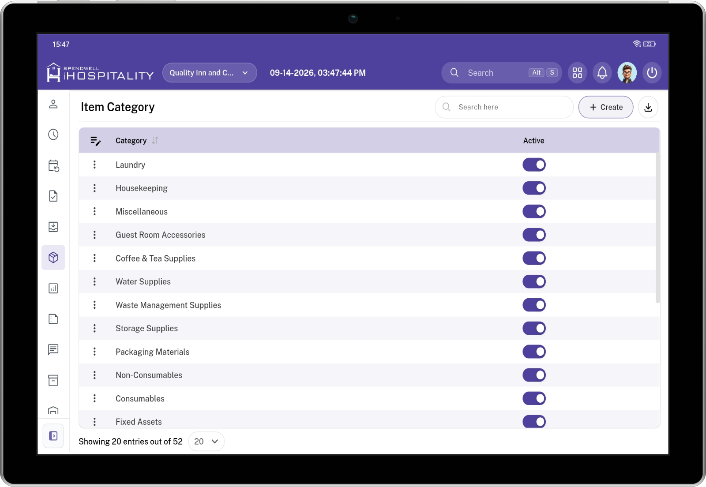The width and height of the screenshot is (706, 487).
Task: Download the item category list
Action: [648, 107]
